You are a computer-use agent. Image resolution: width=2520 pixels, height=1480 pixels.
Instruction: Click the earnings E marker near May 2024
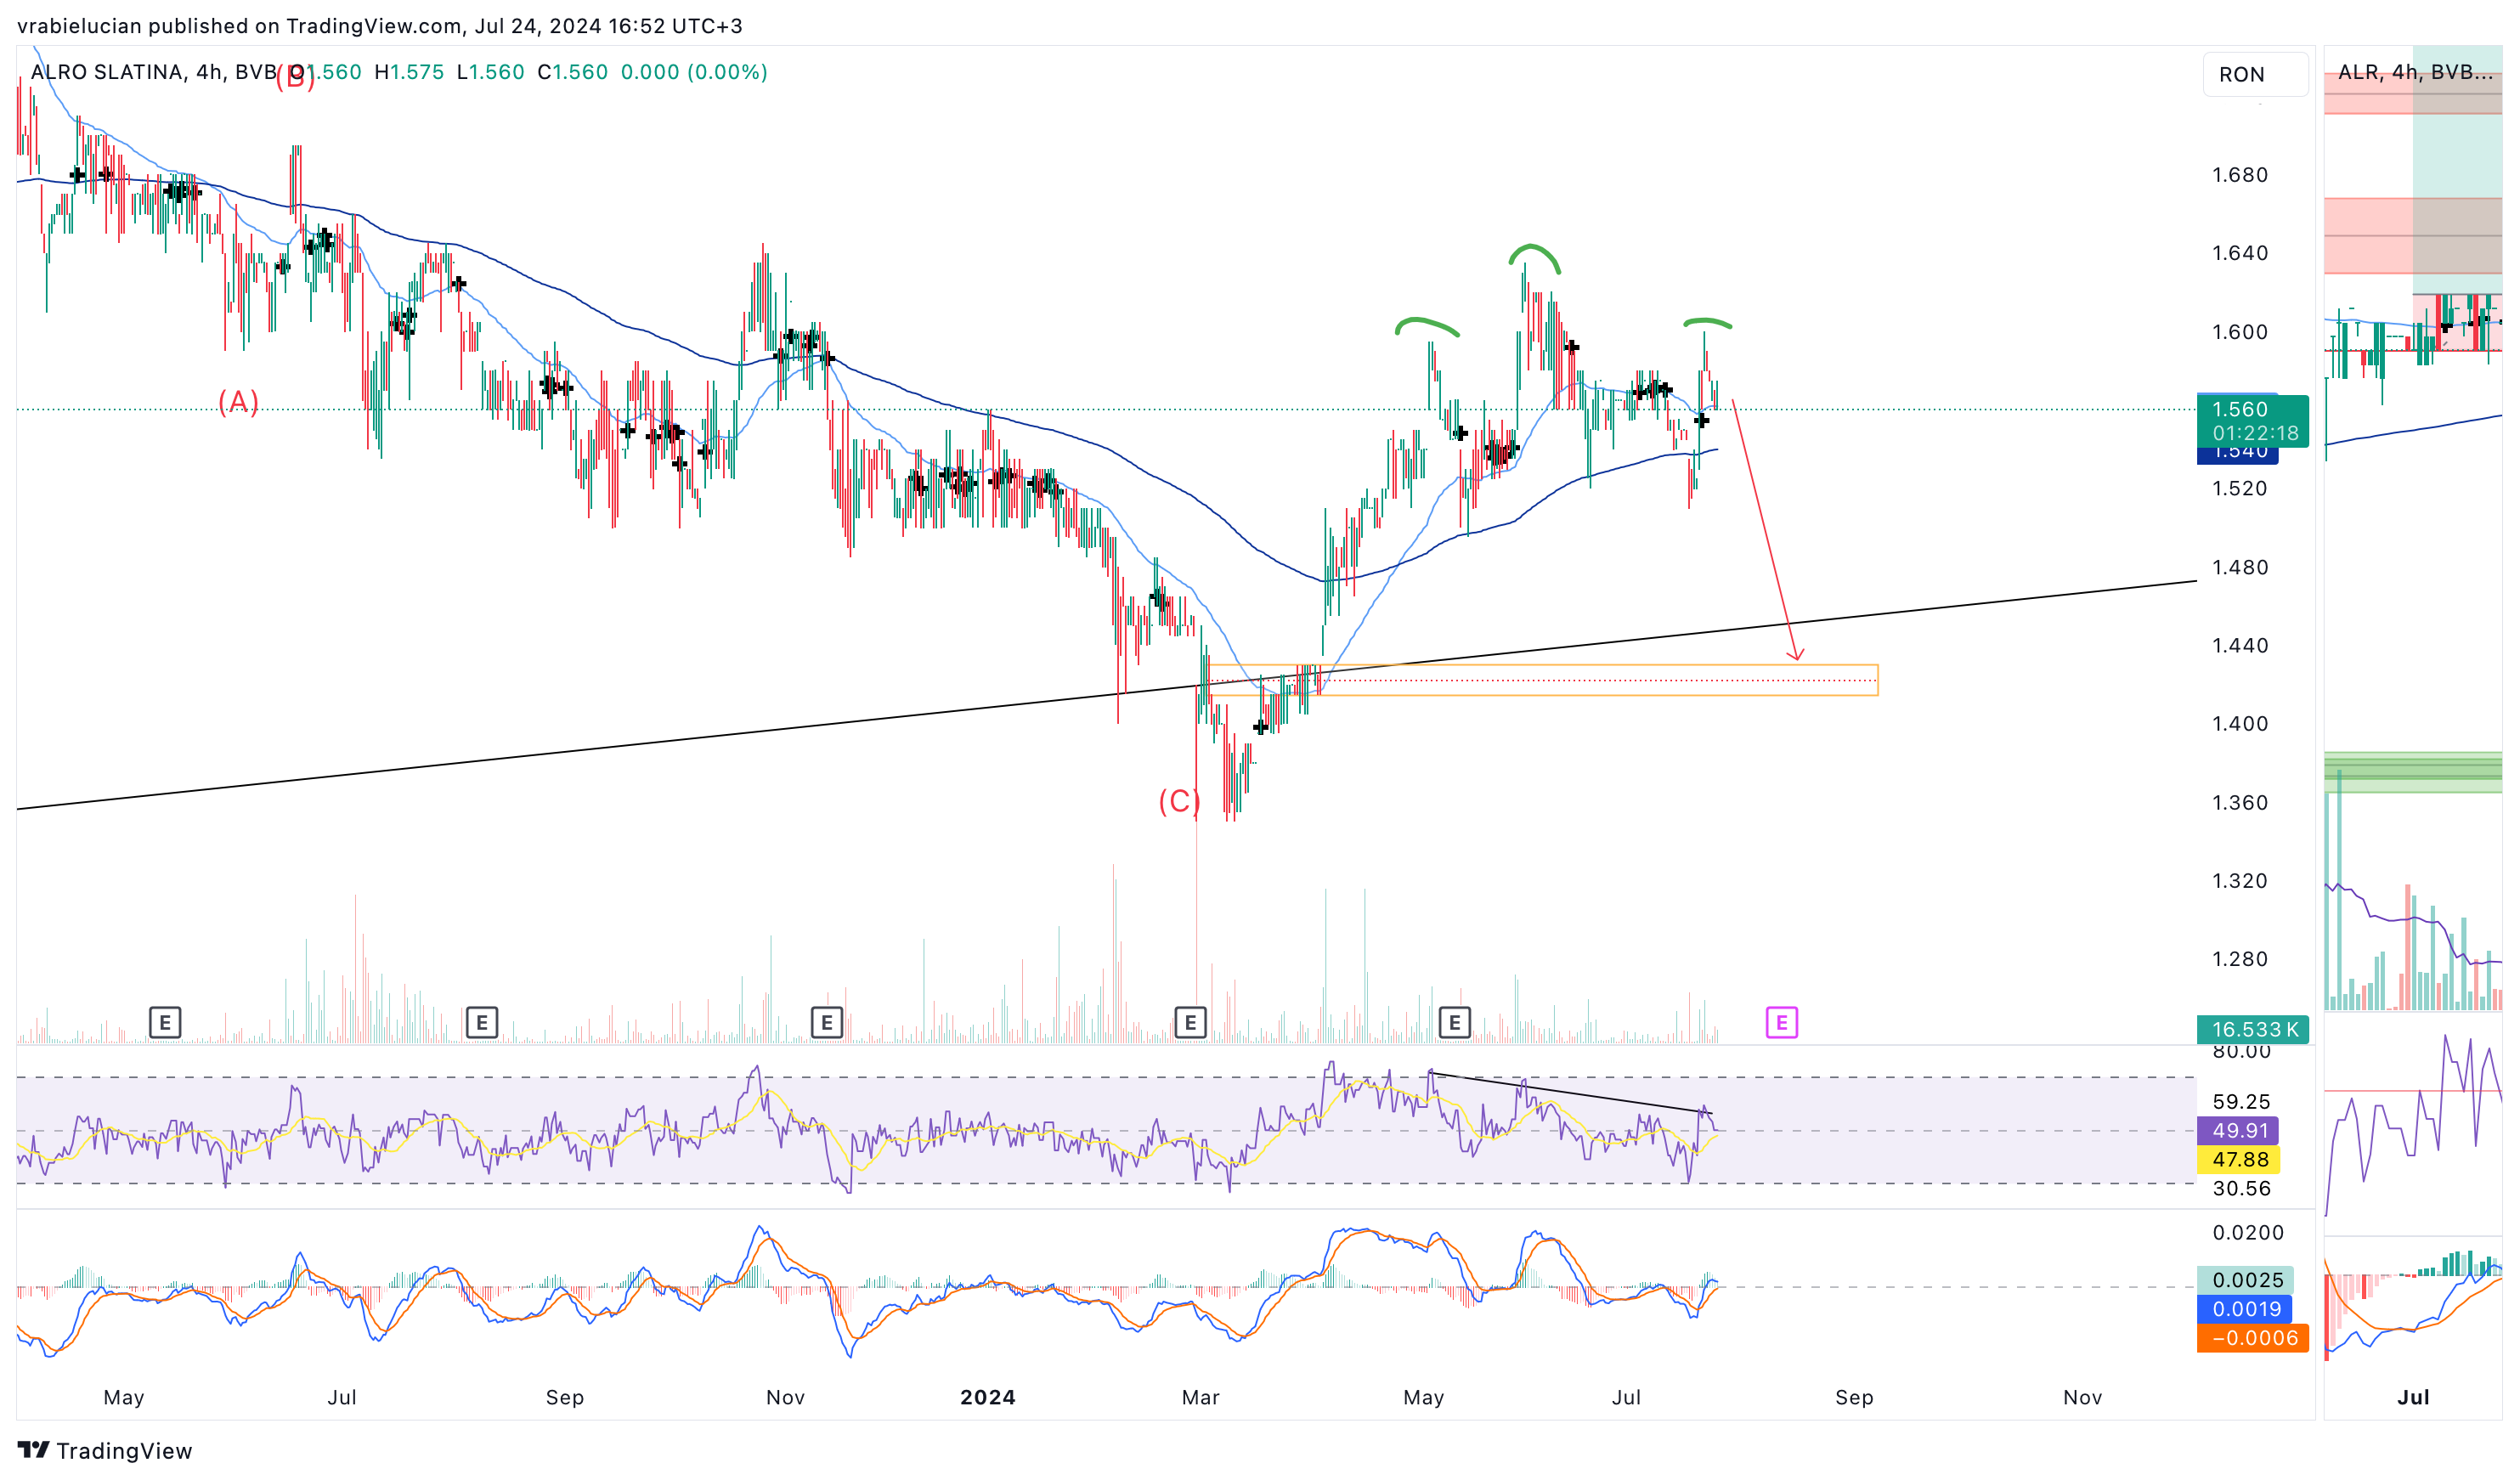pos(1455,1023)
